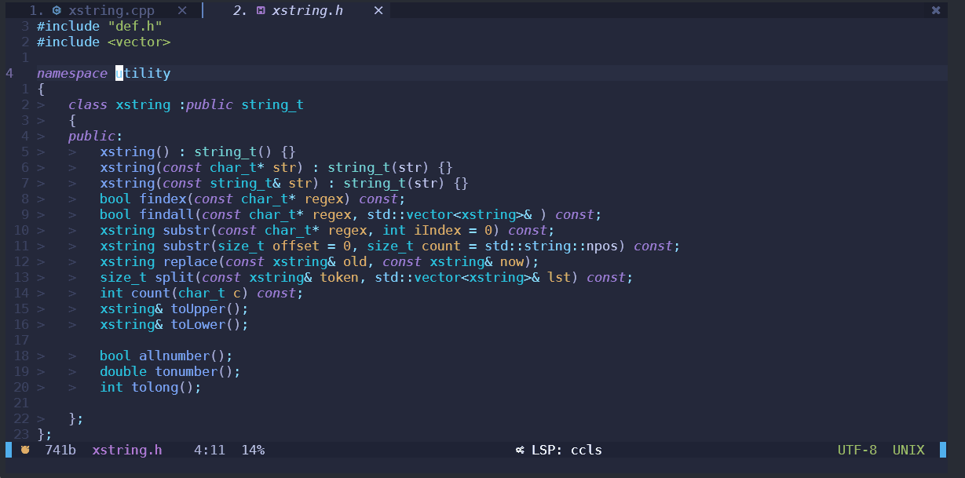The height and width of the screenshot is (478, 965).
Task: Click the findall function name
Action: click(166, 214)
